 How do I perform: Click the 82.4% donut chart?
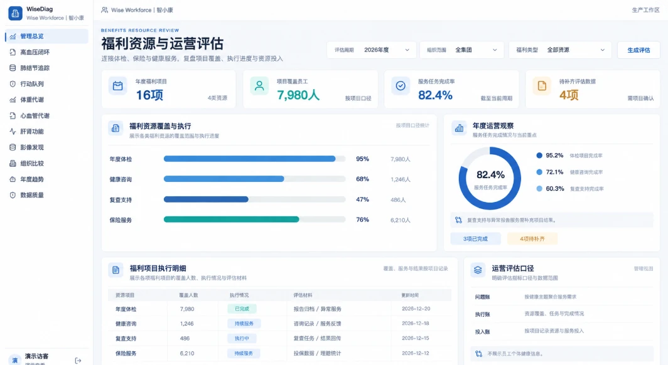[x=490, y=178]
